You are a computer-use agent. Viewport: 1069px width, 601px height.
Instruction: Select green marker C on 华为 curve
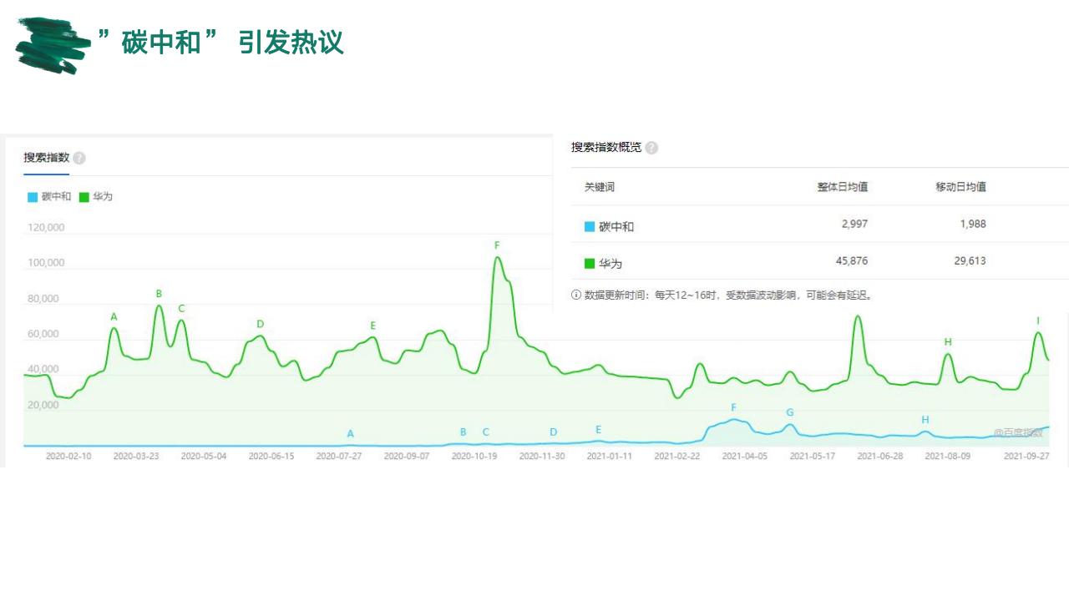point(181,309)
